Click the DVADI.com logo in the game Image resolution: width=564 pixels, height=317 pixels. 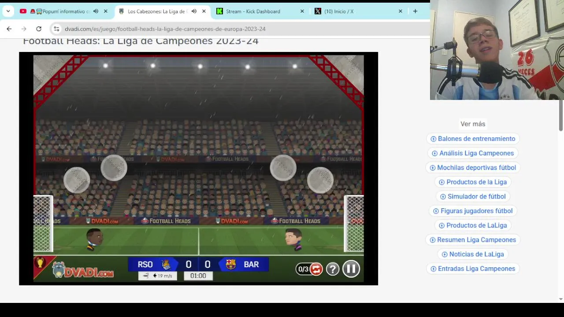(x=83, y=270)
